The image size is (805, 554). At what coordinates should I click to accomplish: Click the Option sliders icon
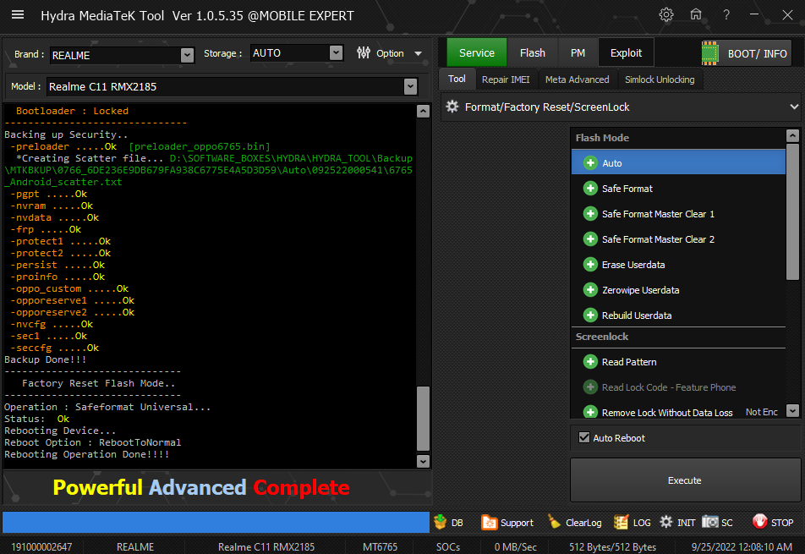point(364,53)
